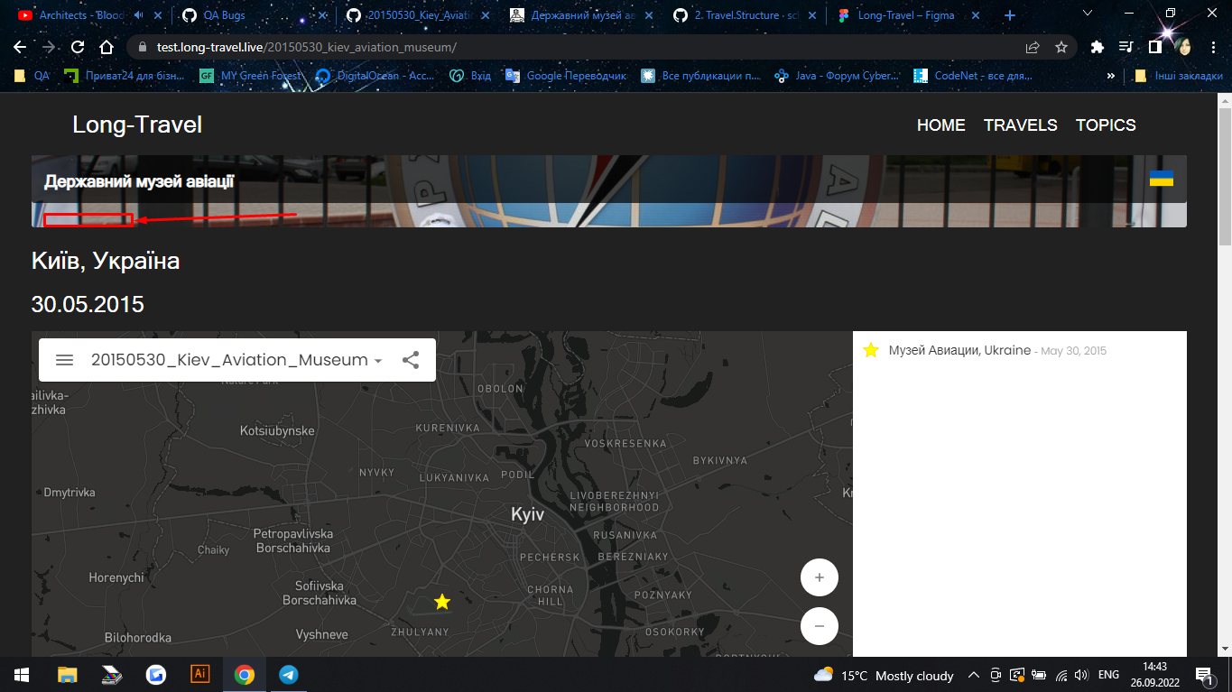Zoom in on the map with the plus button
1232x692 pixels.
click(819, 577)
